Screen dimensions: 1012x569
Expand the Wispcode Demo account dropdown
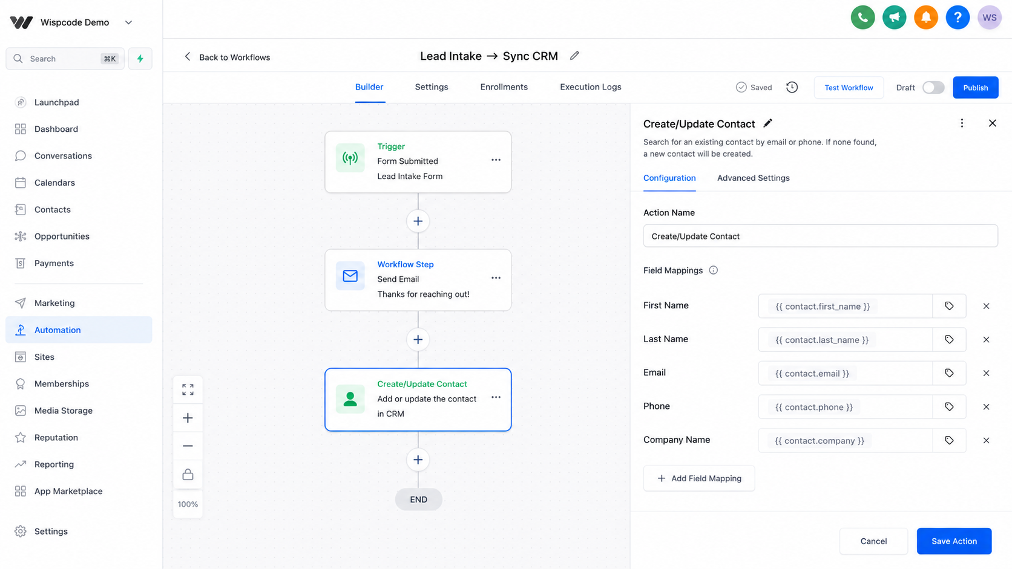(x=128, y=22)
